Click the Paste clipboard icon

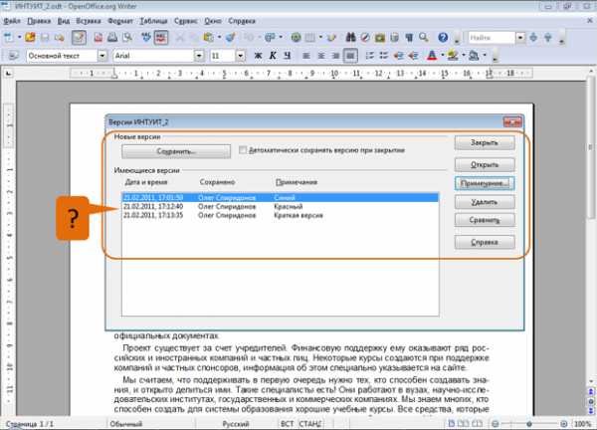208,37
